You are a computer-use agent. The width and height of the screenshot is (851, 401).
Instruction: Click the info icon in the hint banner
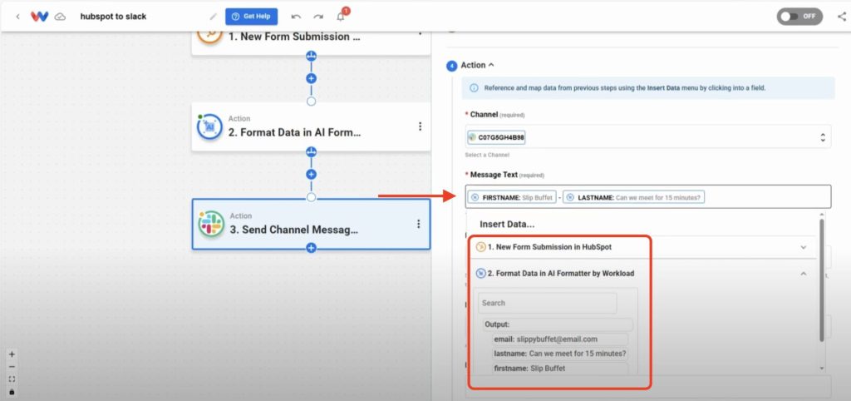pyautogui.click(x=474, y=88)
